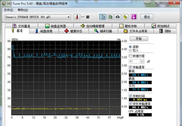The image size is (182, 126).
Task: Open the 帮助(H) menu
Action: (x=23, y=10)
